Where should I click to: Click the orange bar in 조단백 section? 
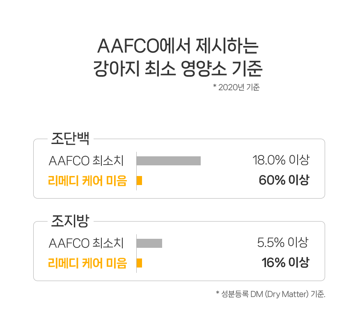(140, 181)
